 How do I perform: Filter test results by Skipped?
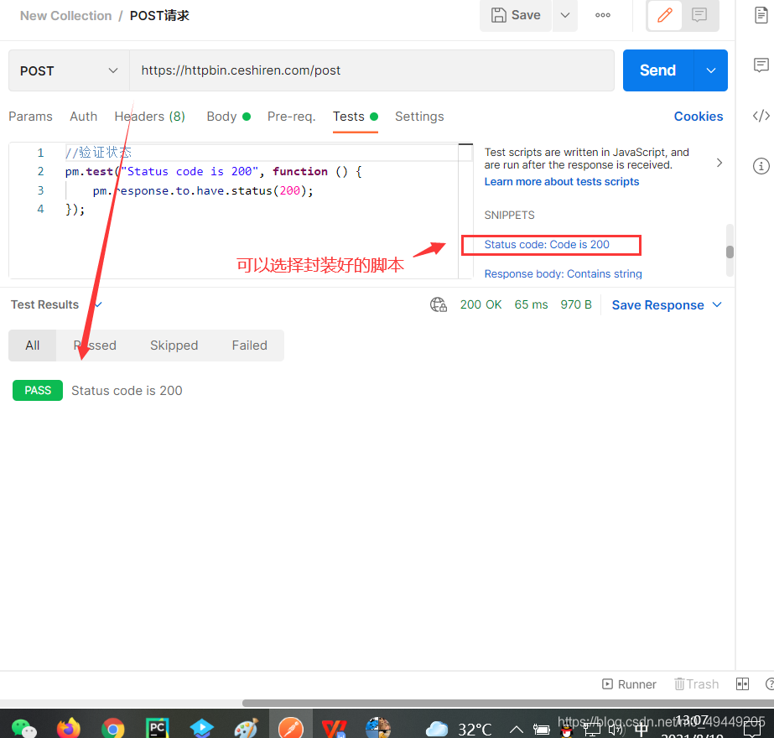pyautogui.click(x=174, y=346)
